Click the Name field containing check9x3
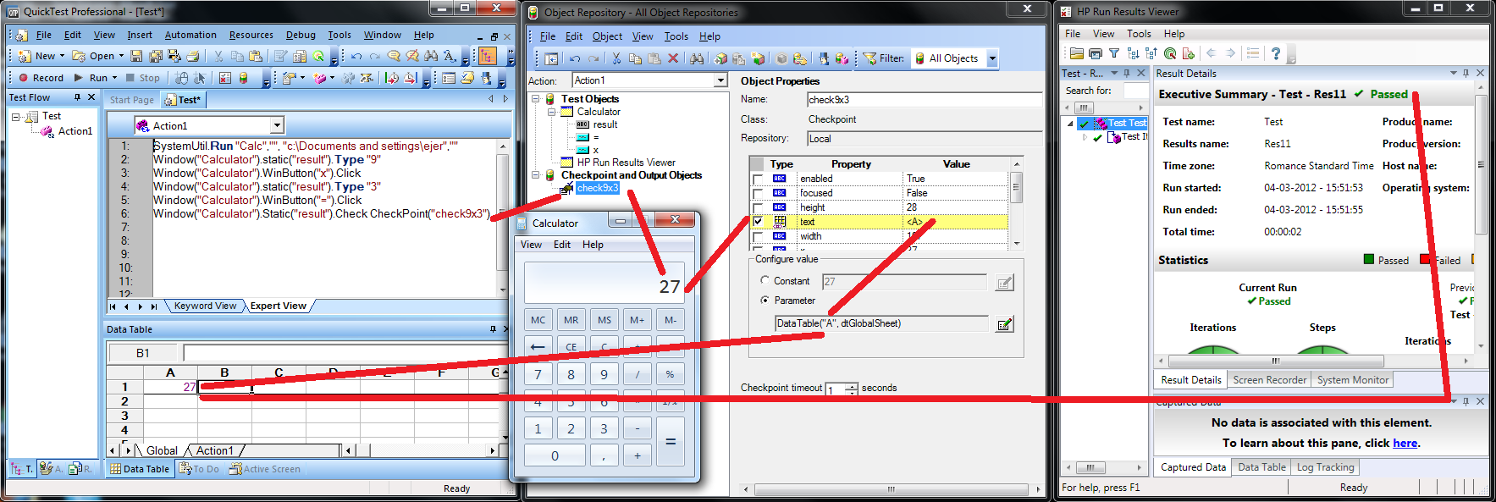Image resolution: width=1496 pixels, height=502 pixels. [x=925, y=100]
